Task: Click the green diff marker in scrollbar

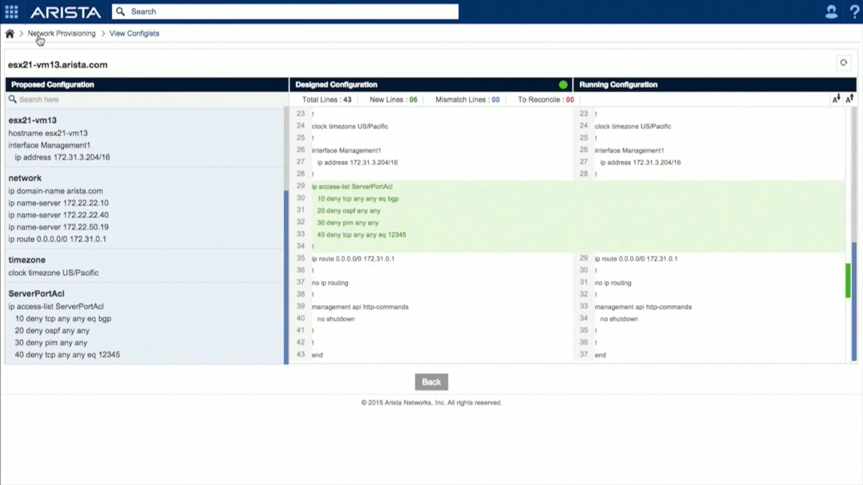Action: [x=848, y=280]
